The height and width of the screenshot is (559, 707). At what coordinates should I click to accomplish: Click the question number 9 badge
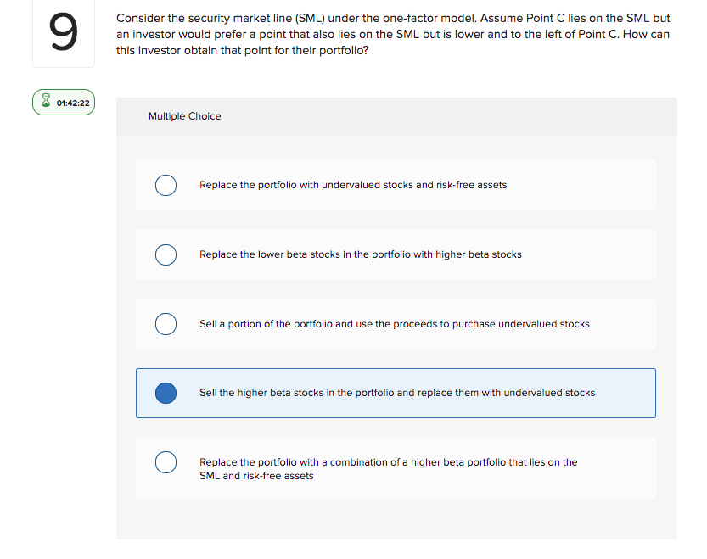(63, 32)
